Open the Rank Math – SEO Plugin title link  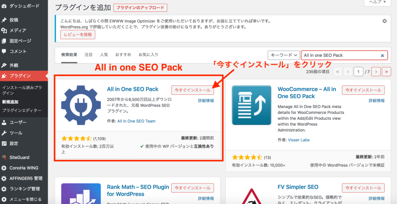138,190
